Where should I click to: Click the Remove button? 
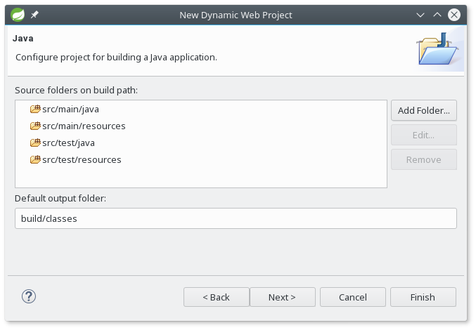pyautogui.click(x=424, y=159)
